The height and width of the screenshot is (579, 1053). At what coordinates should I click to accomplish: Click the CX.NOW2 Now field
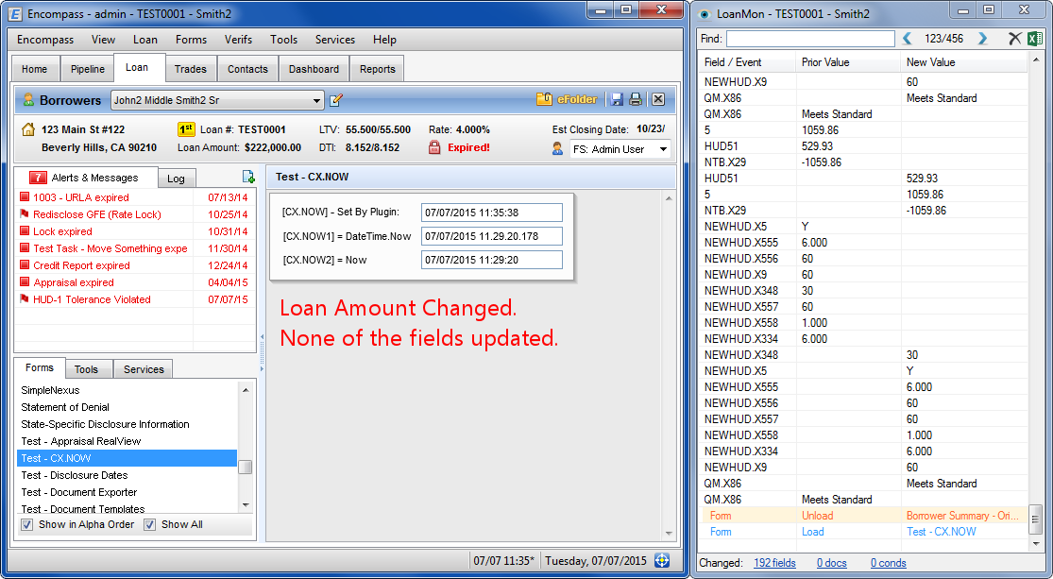point(492,260)
